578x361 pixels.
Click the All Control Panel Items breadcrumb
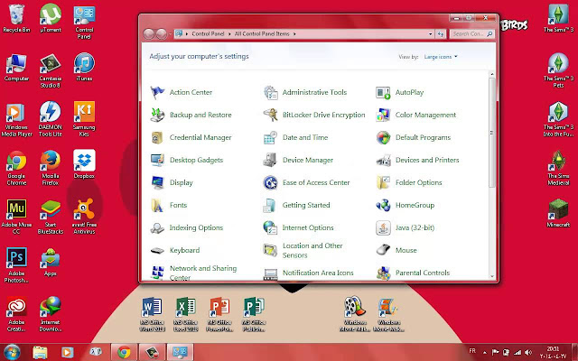pyautogui.click(x=262, y=34)
